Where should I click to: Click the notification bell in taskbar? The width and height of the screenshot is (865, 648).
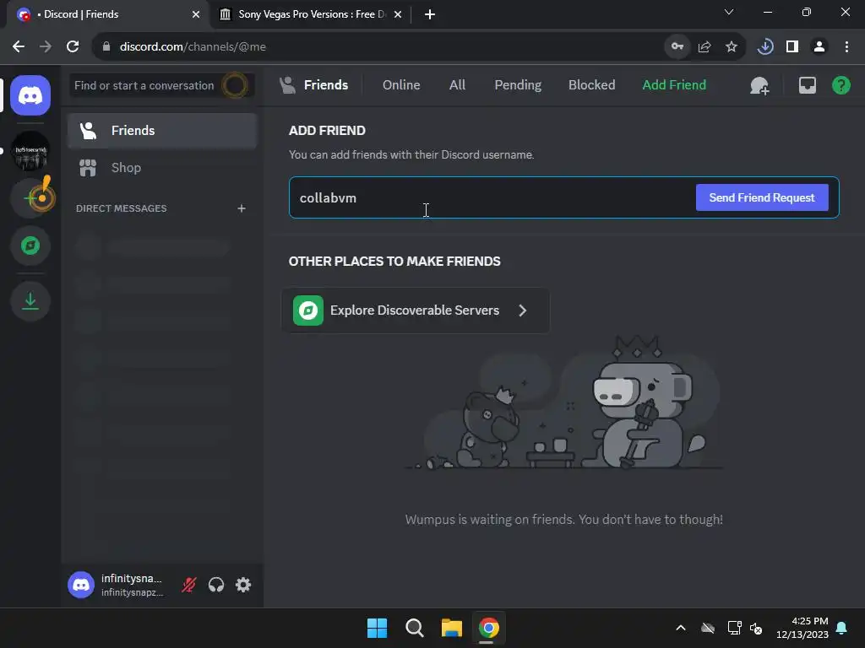(x=842, y=628)
